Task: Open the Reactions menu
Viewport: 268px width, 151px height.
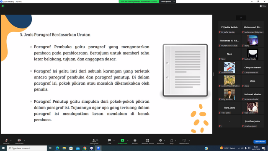Action: click(160, 141)
